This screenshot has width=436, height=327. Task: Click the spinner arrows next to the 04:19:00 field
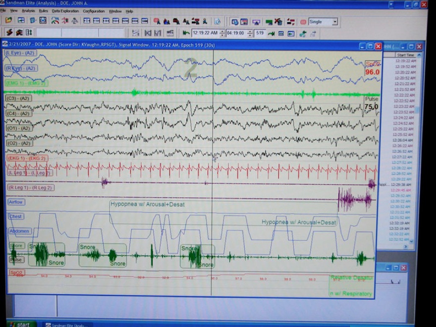tap(251, 33)
